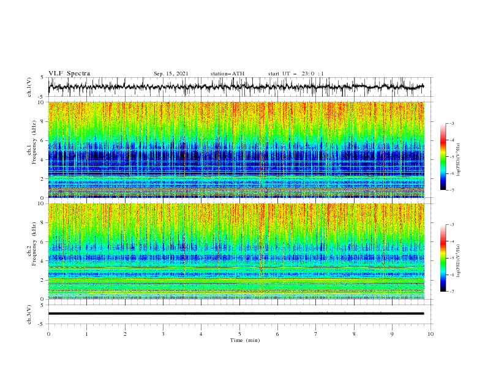Image resolution: width=485 pixels, height=375 pixels.
Task: Click the "-3" tick on upper colorbar
Action: coord(451,123)
